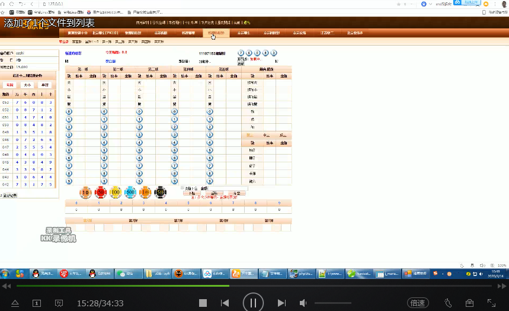Click the 大小 button in left panel
509x311 pixels.
tap(27, 85)
